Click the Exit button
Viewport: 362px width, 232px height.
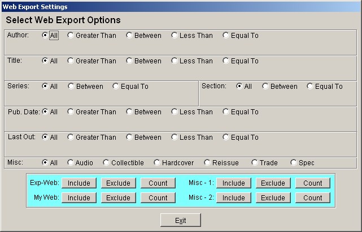(181, 220)
